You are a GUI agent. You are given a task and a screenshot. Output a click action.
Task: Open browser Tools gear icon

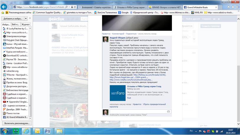(237, 7)
